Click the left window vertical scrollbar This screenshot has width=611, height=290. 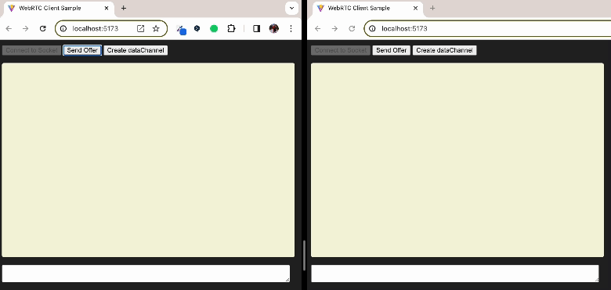[x=305, y=256]
